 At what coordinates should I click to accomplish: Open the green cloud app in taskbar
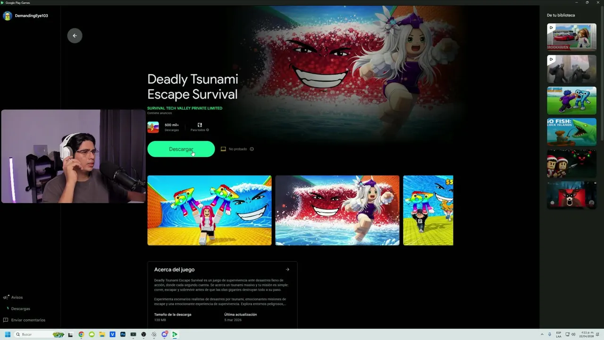(x=92, y=334)
